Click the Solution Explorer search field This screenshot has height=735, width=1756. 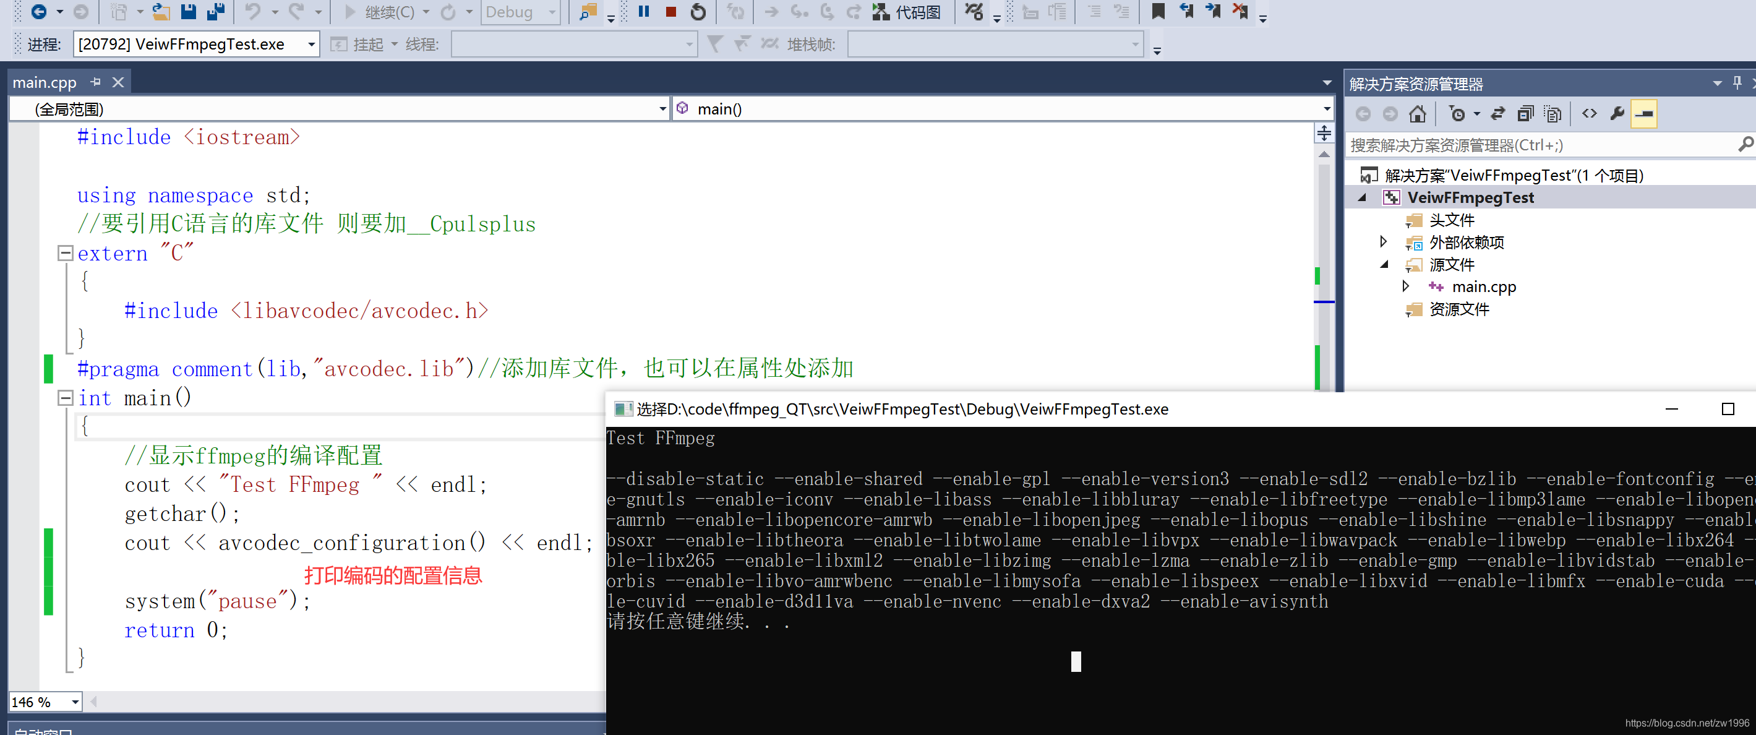[1542, 145]
